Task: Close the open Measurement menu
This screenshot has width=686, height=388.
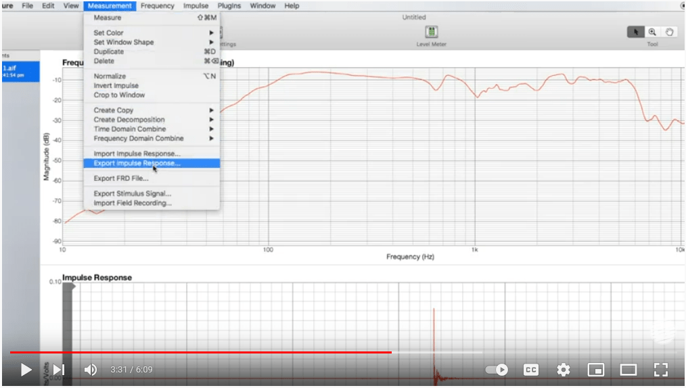Action: coord(110,5)
